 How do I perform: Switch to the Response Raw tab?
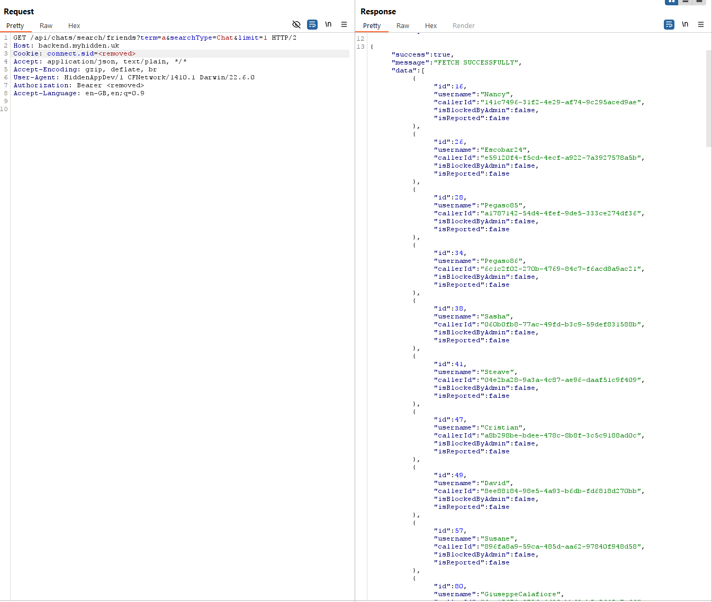click(403, 25)
